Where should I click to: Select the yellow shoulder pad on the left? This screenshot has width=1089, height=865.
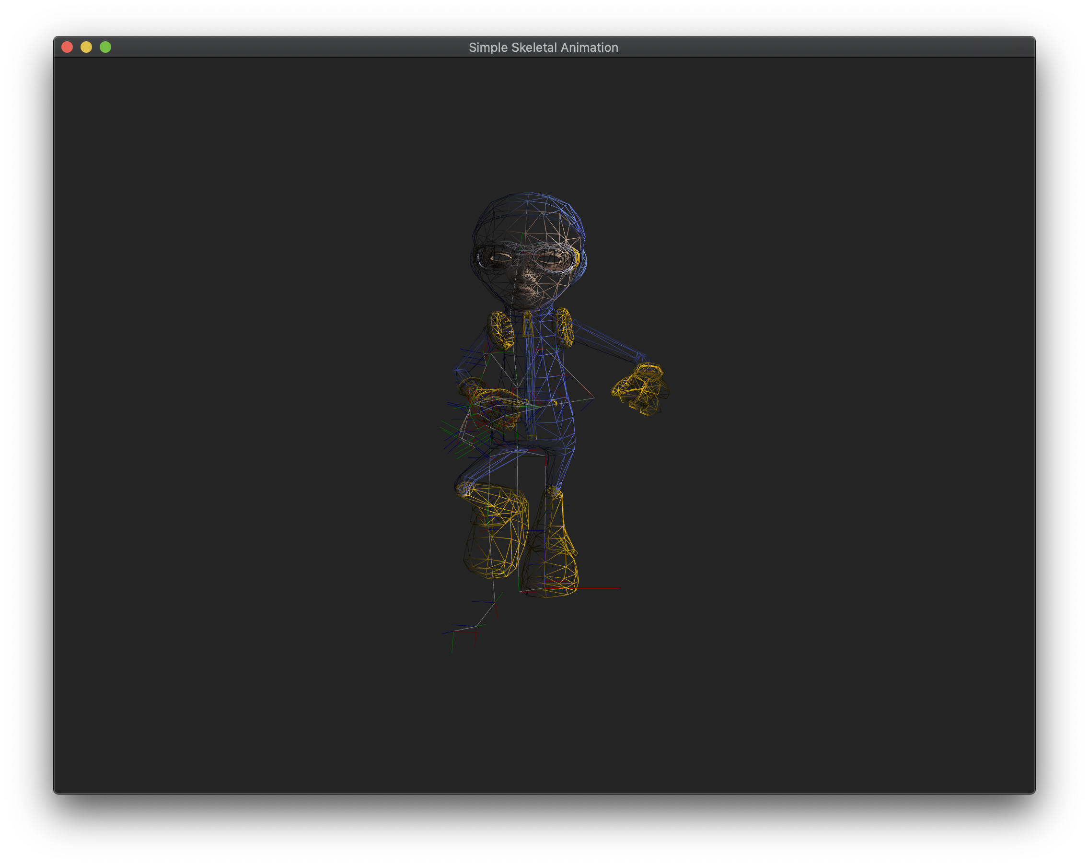pos(501,330)
